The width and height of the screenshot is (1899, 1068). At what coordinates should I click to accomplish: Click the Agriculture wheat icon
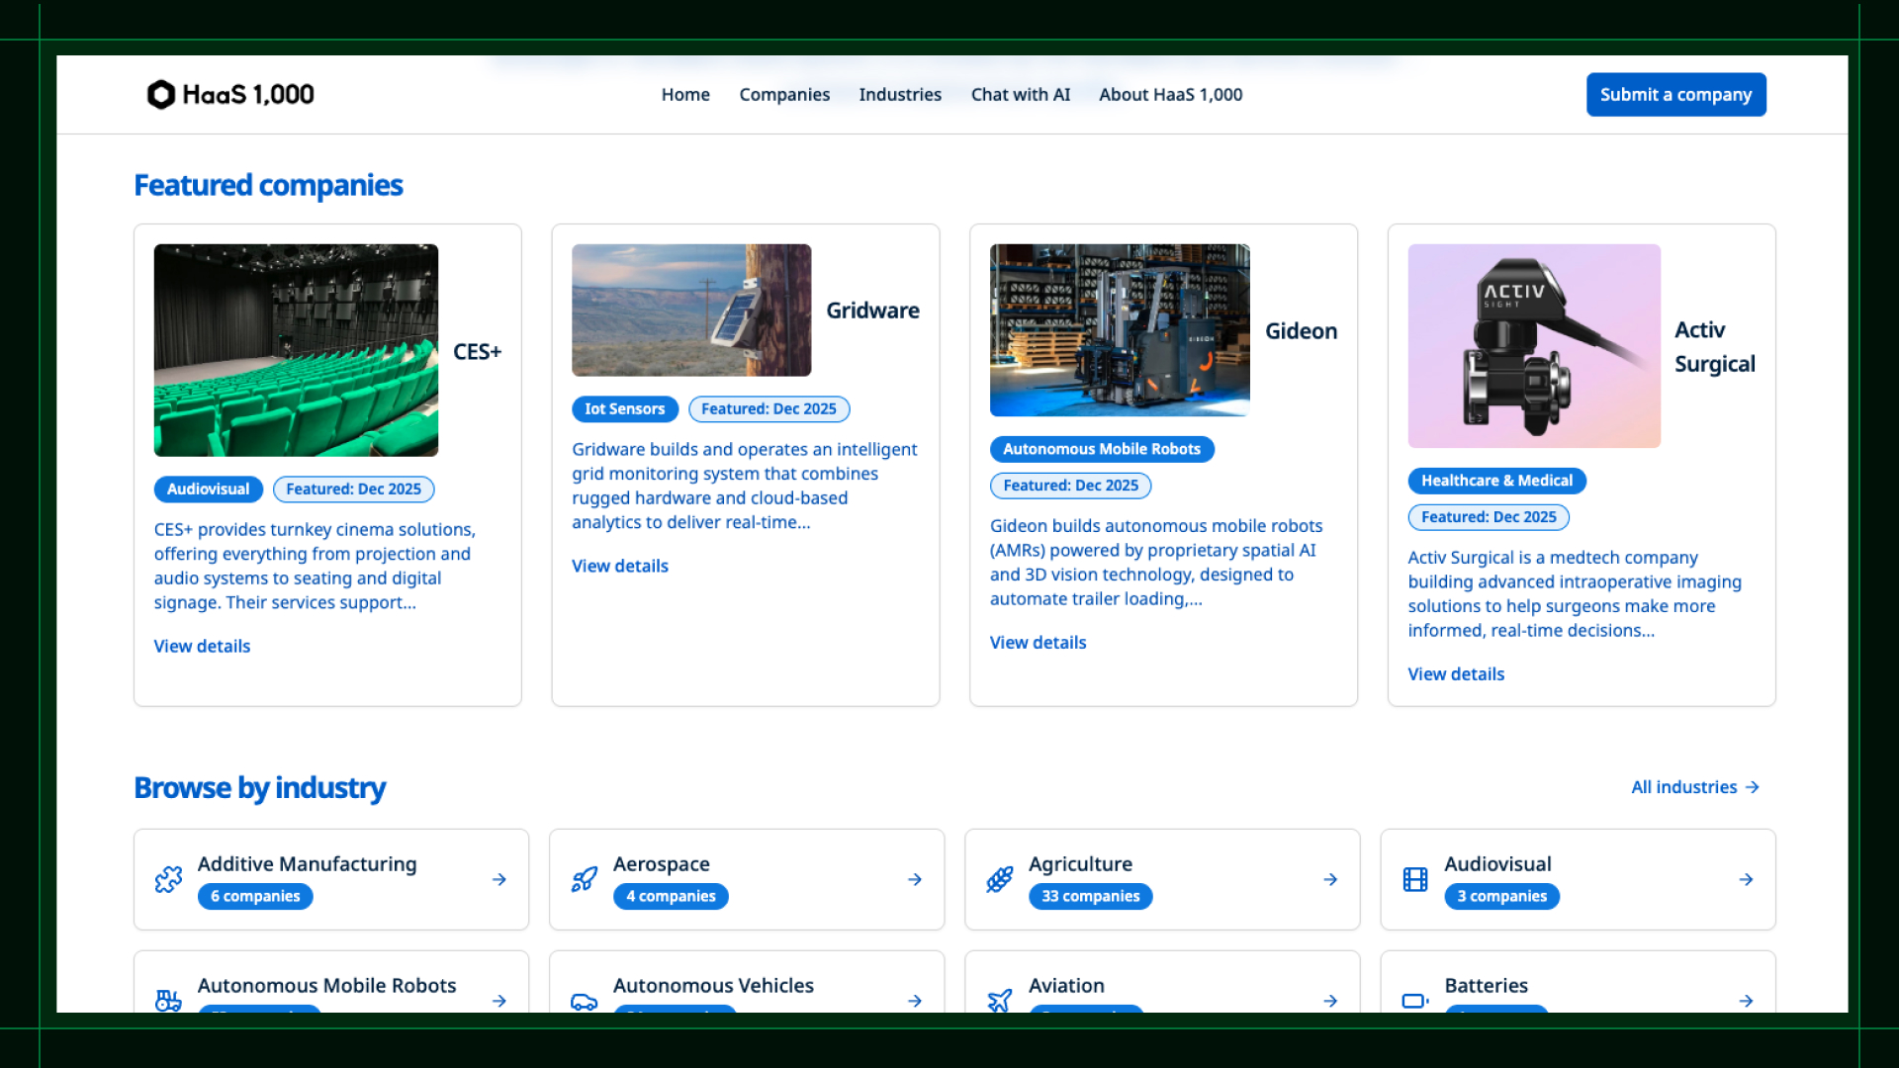pos(1000,879)
